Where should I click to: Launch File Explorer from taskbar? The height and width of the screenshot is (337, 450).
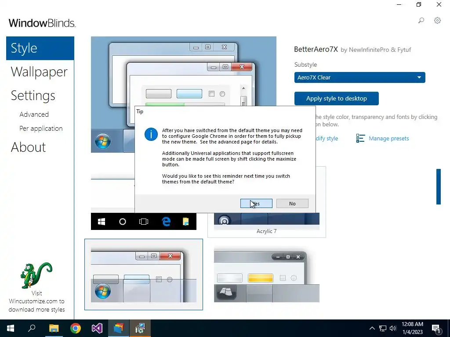pyautogui.click(x=54, y=328)
